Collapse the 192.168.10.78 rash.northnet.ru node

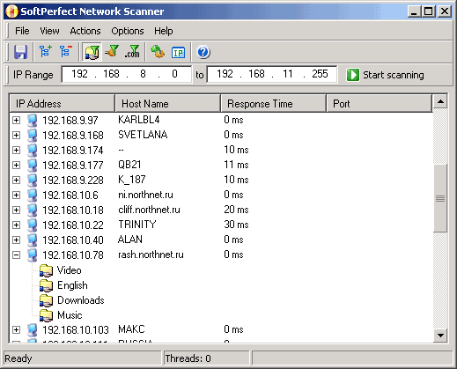click(x=17, y=255)
